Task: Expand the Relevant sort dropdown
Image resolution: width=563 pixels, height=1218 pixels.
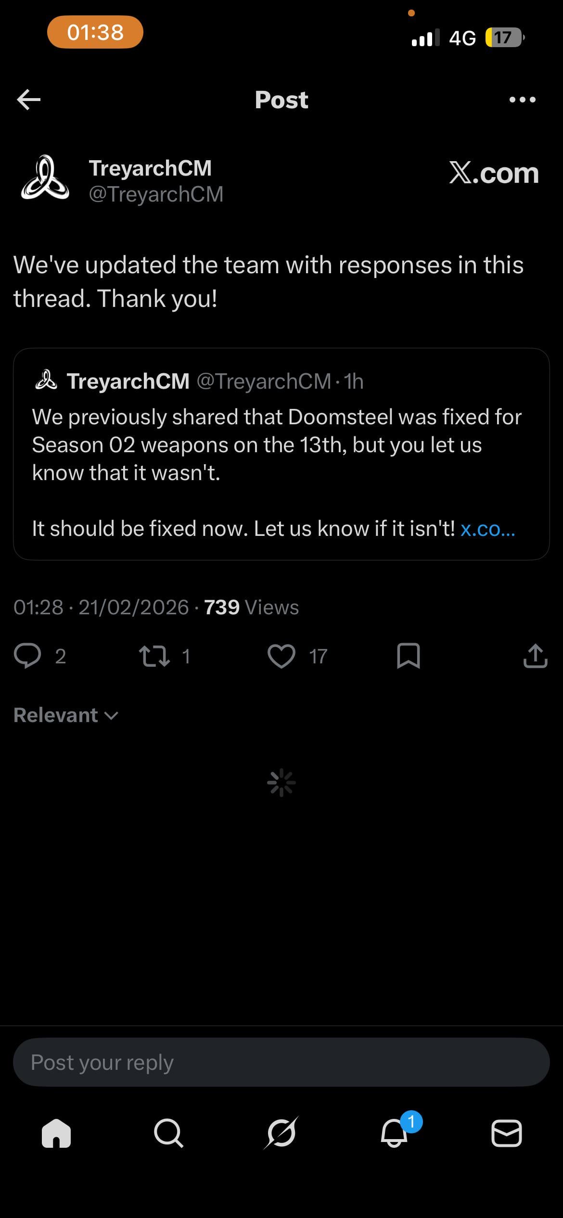Action: click(65, 715)
